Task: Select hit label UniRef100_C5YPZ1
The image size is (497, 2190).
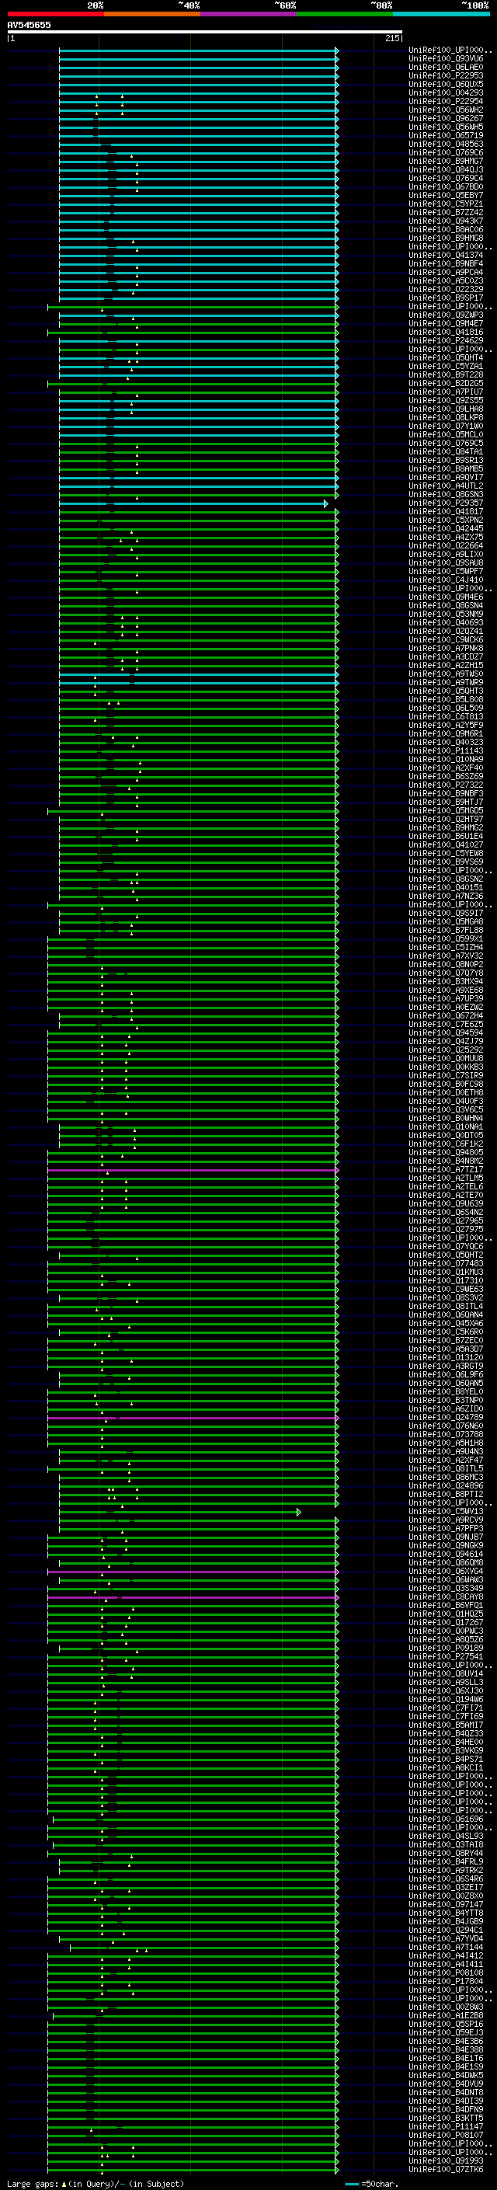Action: point(445,204)
